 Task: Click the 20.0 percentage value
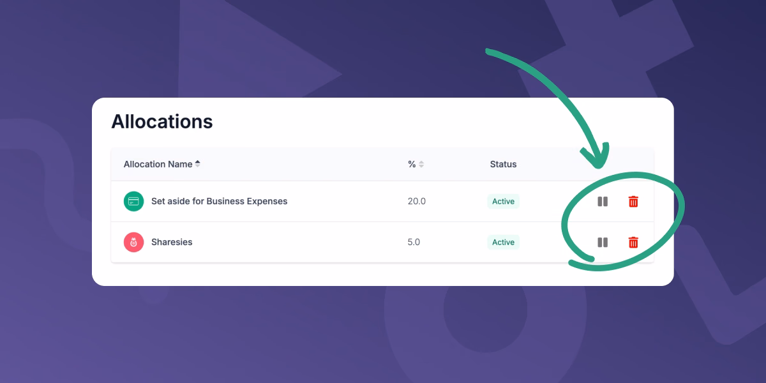pyautogui.click(x=417, y=201)
